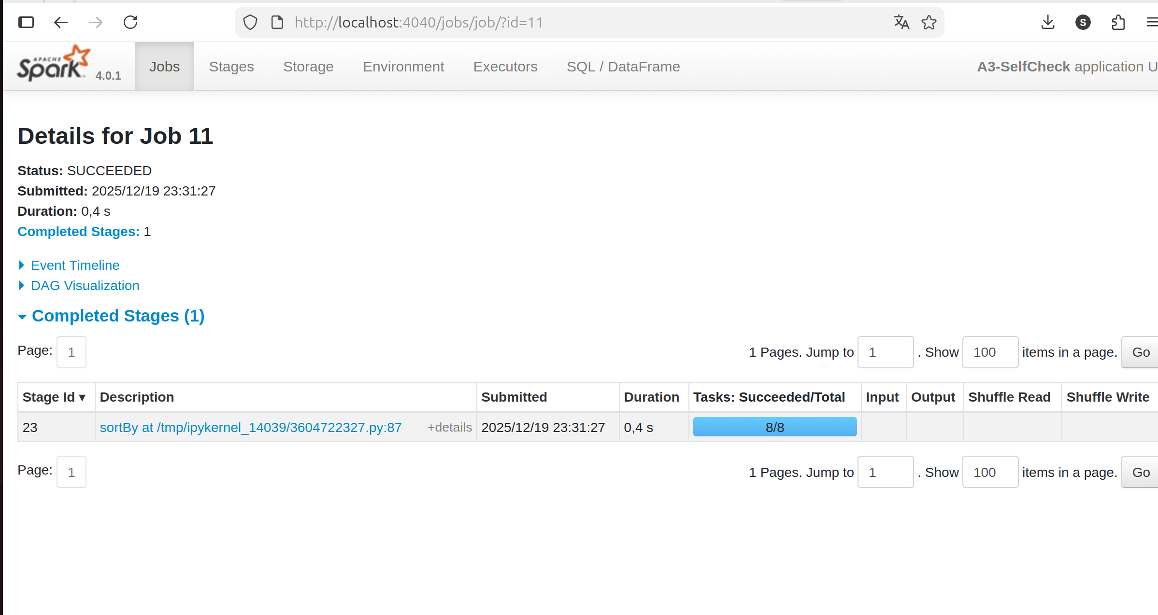Click the Apache Spark logo
This screenshot has width=1158, height=615.
coord(53,64)
